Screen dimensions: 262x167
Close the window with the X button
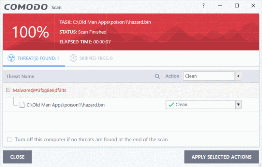pyautogui.click(x=253, y=6)
